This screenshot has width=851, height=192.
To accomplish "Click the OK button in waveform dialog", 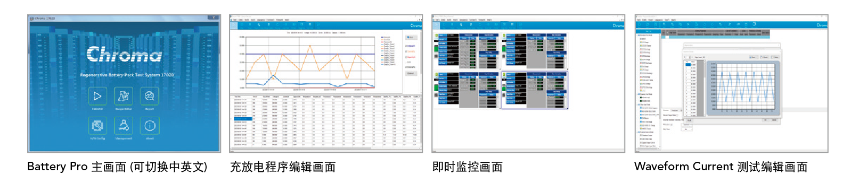I will [766, 120].
